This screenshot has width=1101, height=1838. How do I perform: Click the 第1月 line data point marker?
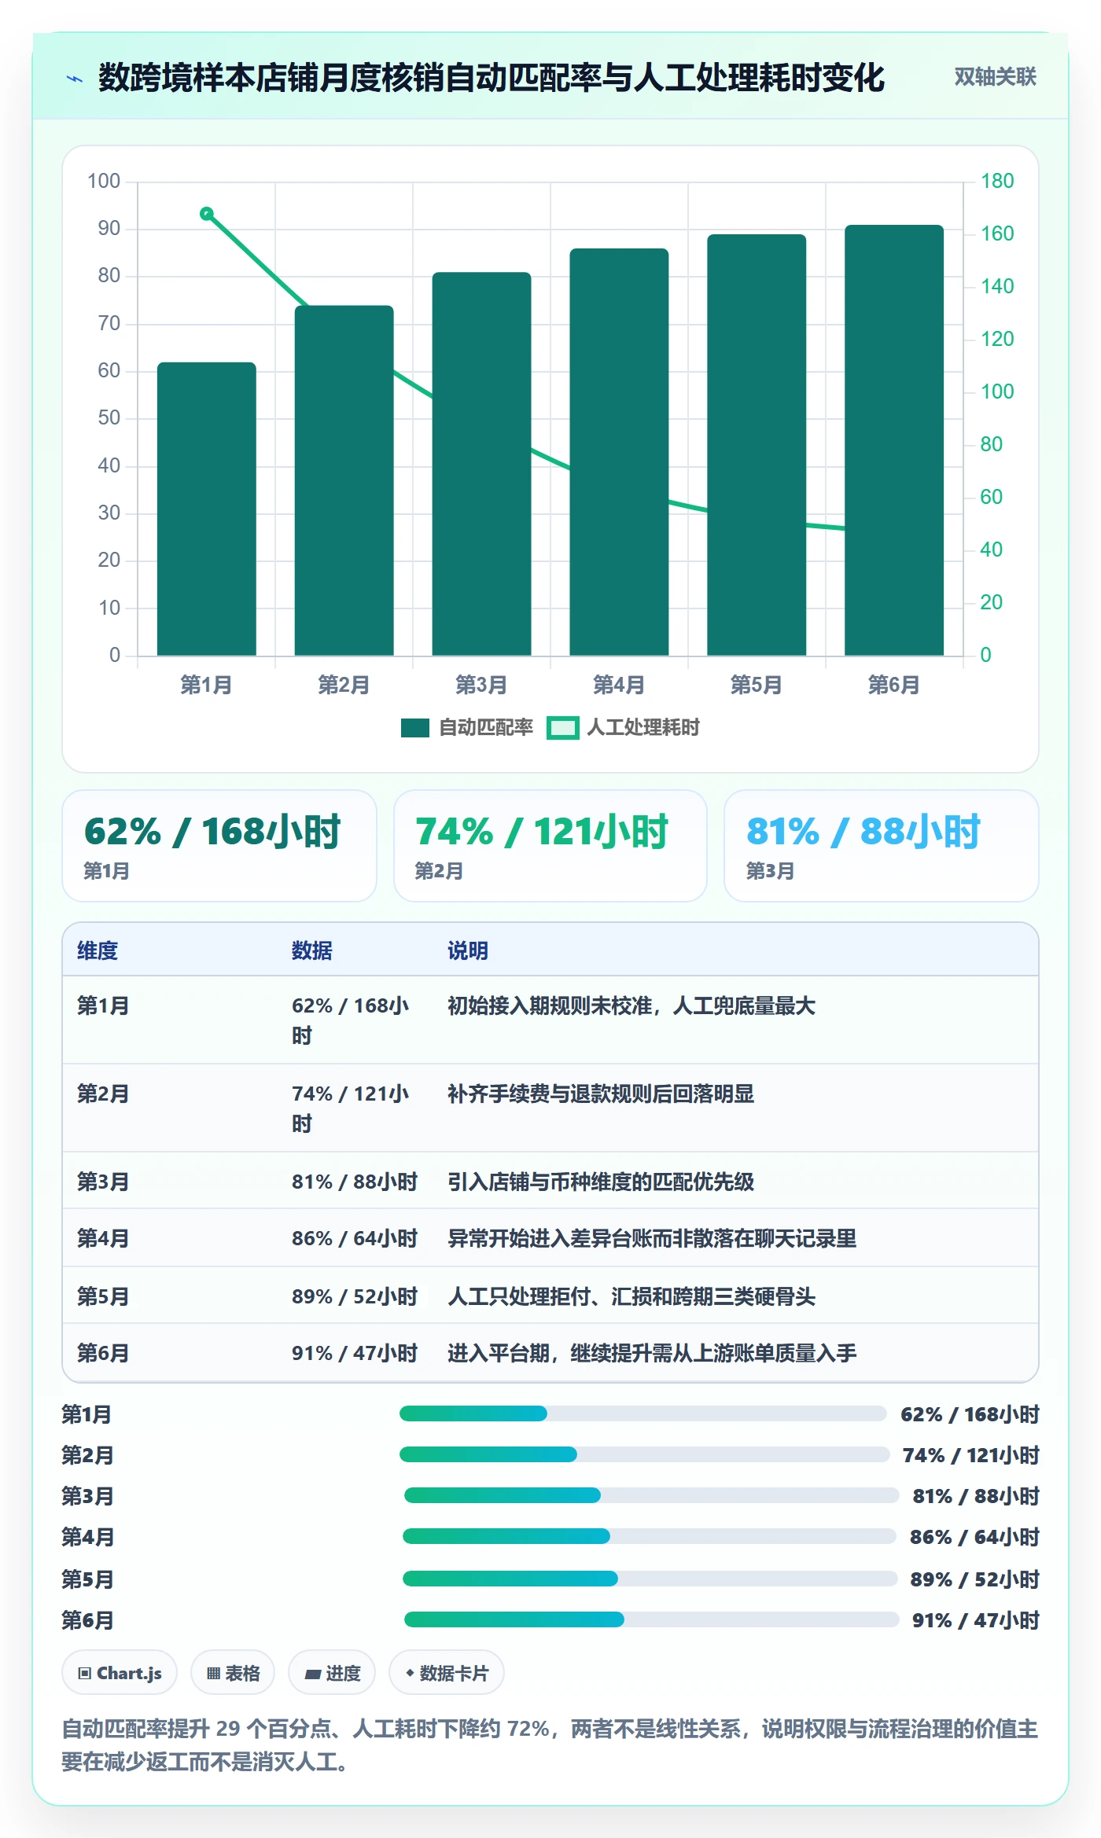click(x=207, y=213)
